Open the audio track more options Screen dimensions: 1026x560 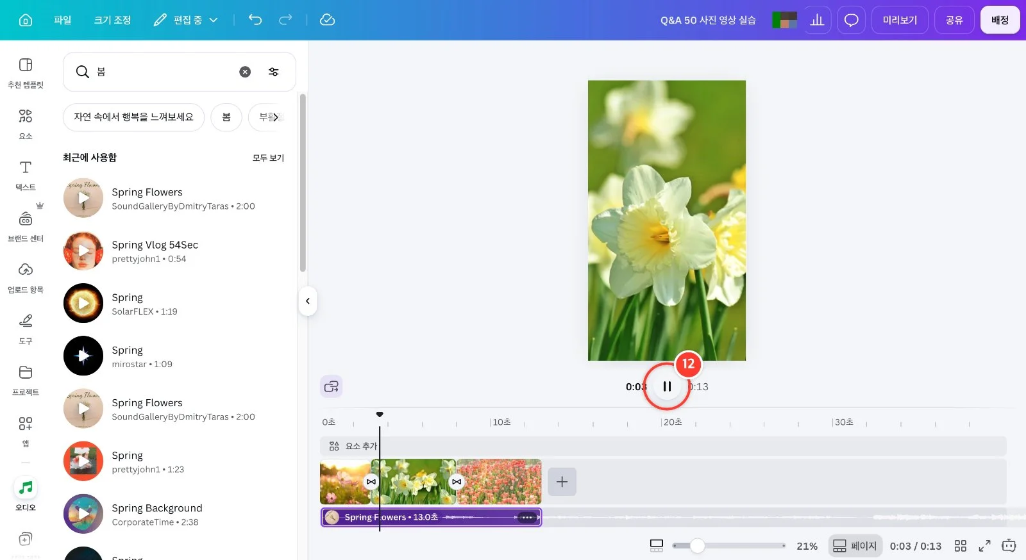point(527,517)
